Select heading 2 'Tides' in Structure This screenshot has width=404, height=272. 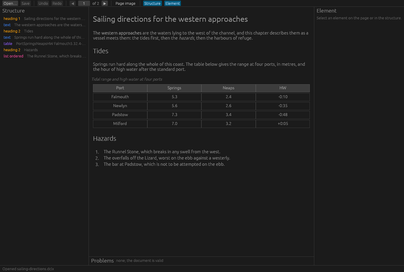click(x=44, y=31)
